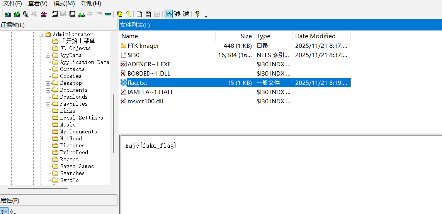Click the Create Disk Image icon
The image size is (442, 214).
pyautogui.click(x=55, y=14)
